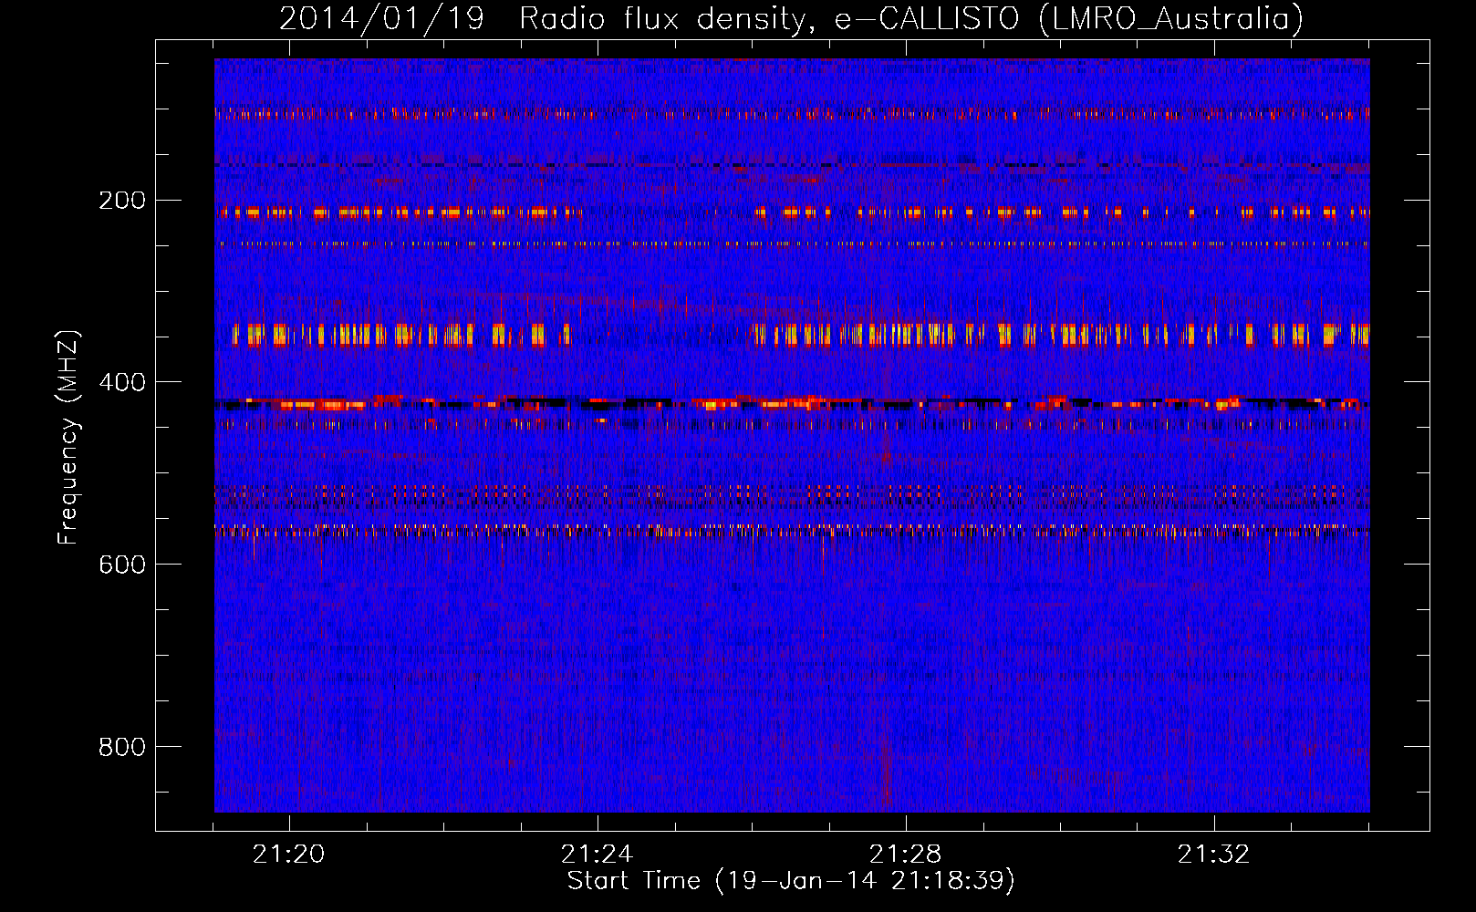Click the 400 frequency tick label
This screenshot has height=912, width=1476.
click(x=121, y=382)
